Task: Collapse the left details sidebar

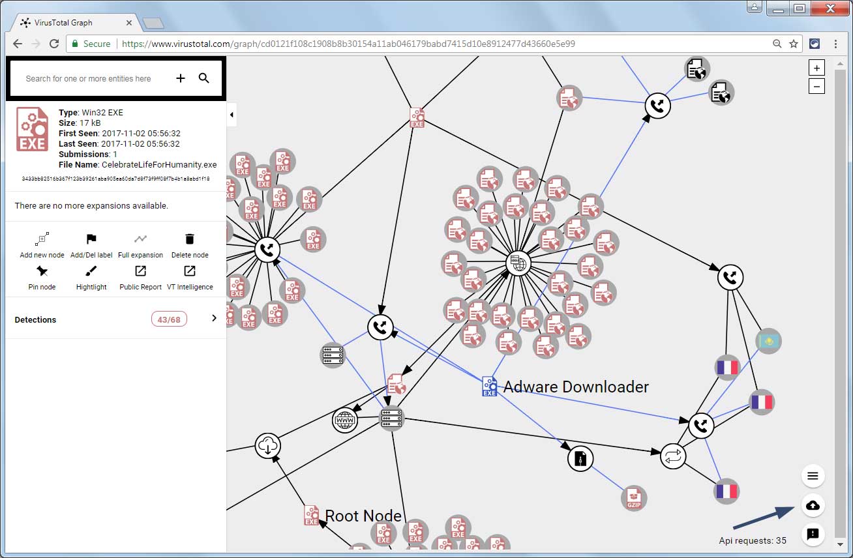Action: point(232,115)
